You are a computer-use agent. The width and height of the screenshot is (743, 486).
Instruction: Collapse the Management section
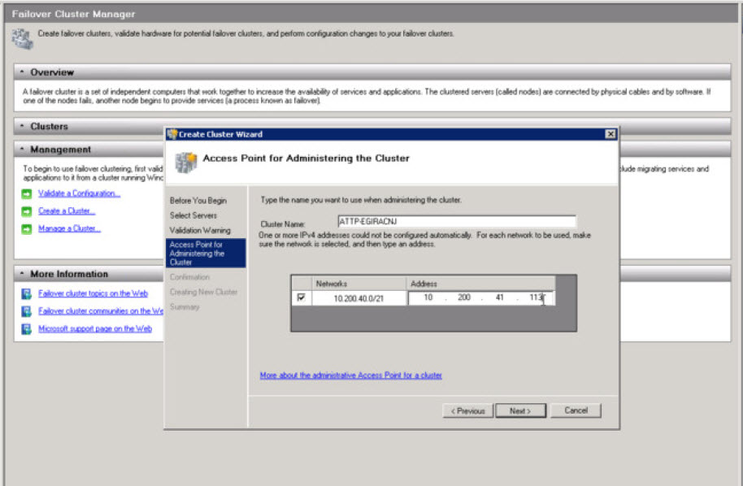click(22, 150)
